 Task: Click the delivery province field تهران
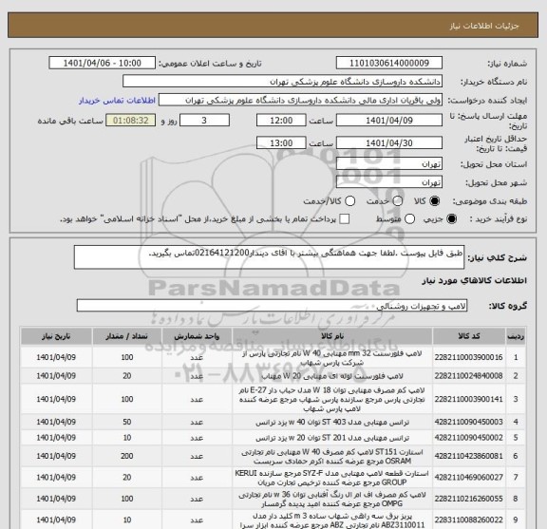(389, 164)
